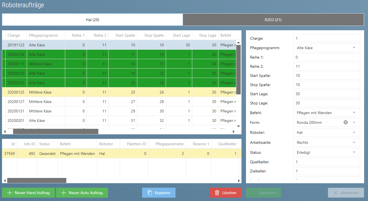
Task: Click the lower table's horizontal scrollbar thumb
Action: [x=37, y=181]
